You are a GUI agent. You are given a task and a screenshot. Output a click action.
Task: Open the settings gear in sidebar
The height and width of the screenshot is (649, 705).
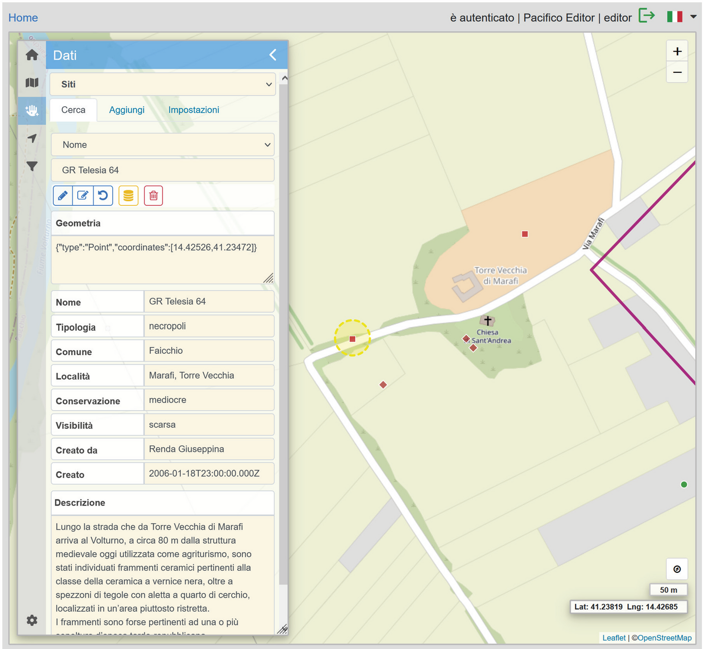point(32,620)
